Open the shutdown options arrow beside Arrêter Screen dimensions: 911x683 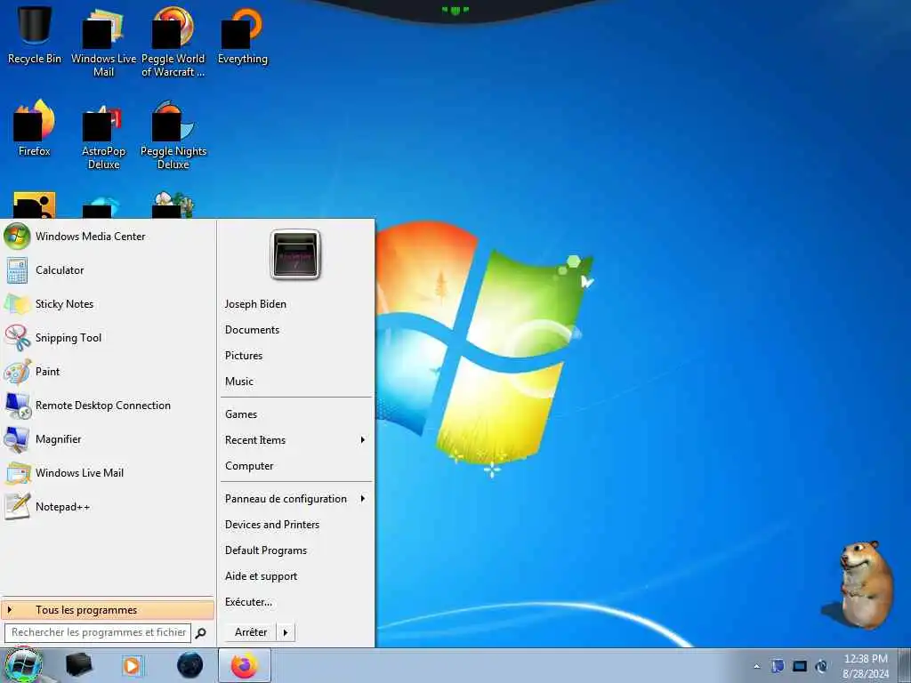click(x=286, y=632)
